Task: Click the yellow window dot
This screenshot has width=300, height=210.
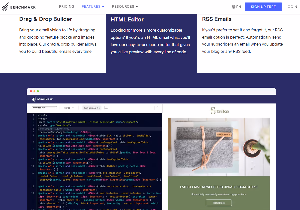Action: 34,91
